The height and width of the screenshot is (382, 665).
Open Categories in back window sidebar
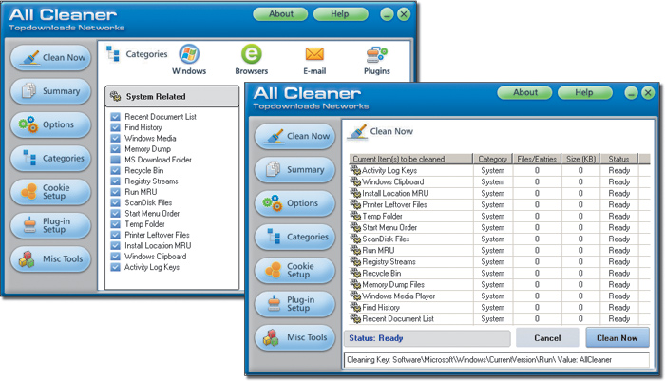[51, 159]
